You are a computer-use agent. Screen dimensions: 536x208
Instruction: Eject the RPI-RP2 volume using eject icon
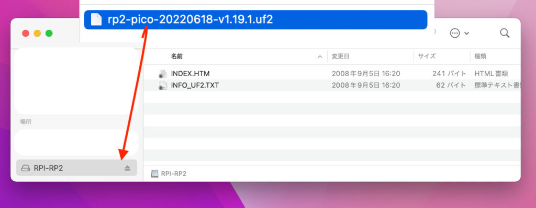tap(127, 168)
